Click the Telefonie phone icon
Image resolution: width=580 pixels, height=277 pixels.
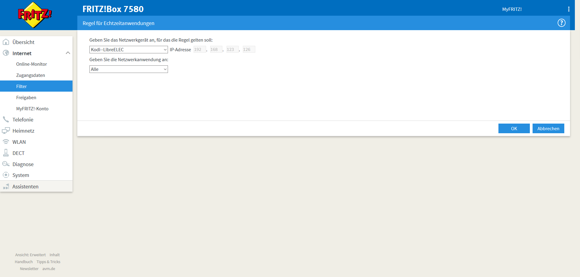point(6,119)
